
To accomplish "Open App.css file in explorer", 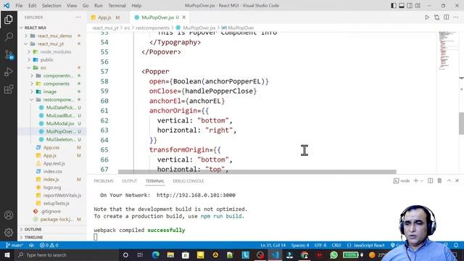I will pyautogui.click(x=52, y=147).
